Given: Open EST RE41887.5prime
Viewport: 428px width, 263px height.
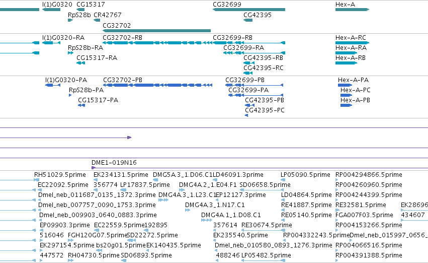Looking at the screenshot, I should [x=306, y=205].
